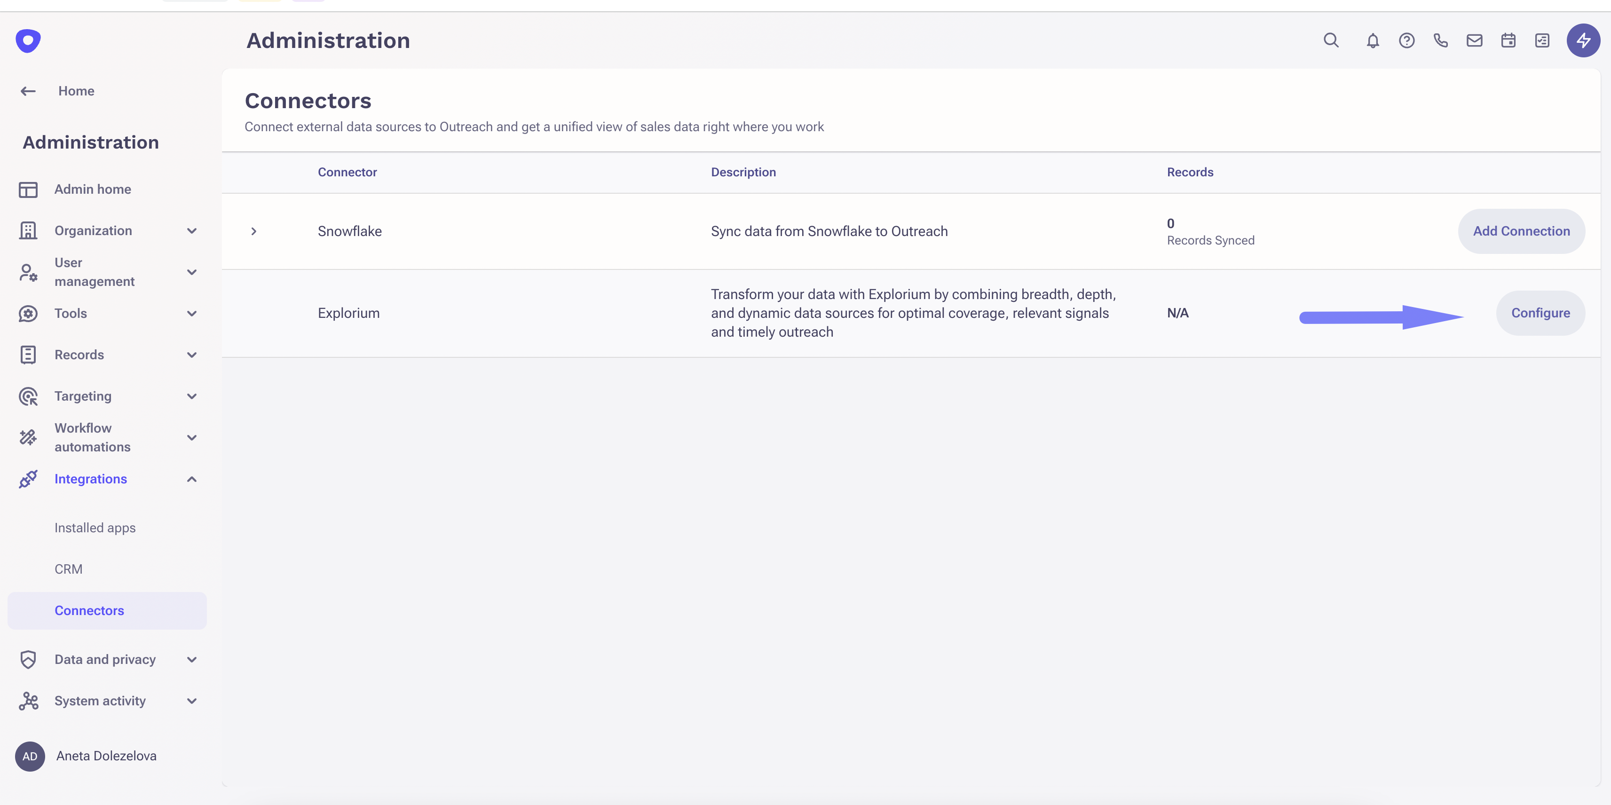Open the phone dialer icon
Screen dimensions: 1611x805
[x=1440, y=40]
